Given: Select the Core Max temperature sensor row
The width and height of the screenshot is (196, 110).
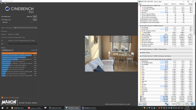Looking at the screenshot, I should coord(166,12).
